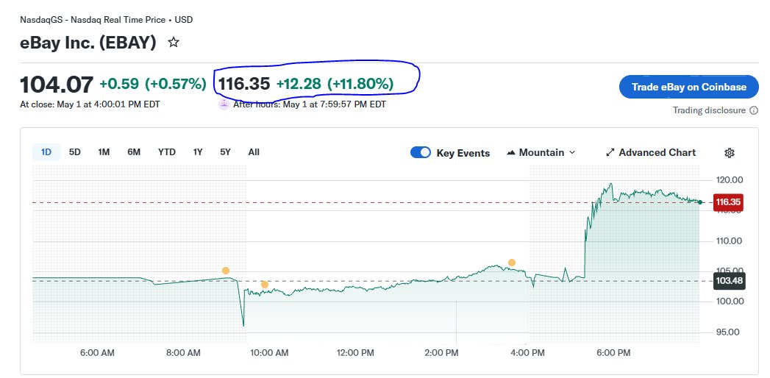Select the 1D range tab

[x=46, y=152]
